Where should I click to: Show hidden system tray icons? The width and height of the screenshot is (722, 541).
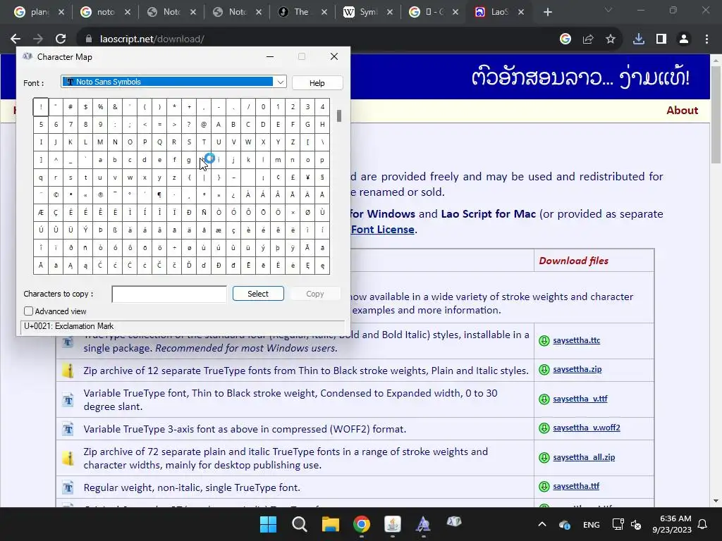coord(542,524)
